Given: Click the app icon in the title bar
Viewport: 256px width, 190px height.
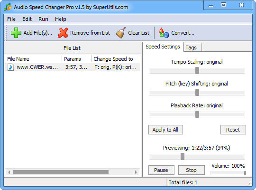Looking at the screenshot, I should coord(8,7).
